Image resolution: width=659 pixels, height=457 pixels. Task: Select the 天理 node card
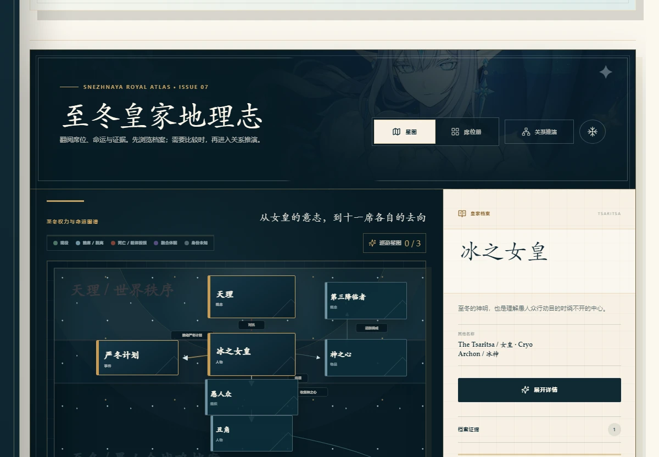click(252, 297)
